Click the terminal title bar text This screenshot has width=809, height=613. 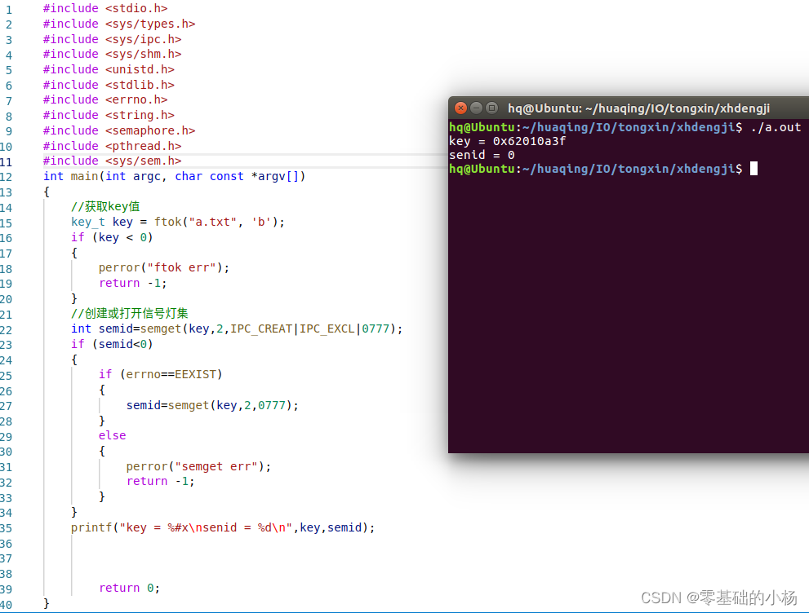(x=638, y=108)
